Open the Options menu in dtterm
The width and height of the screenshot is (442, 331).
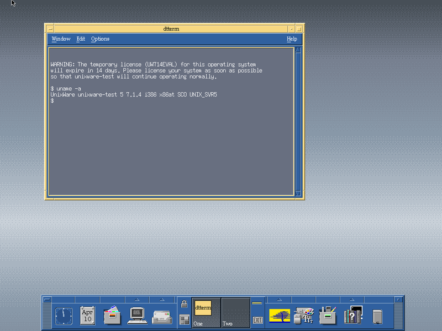point(100,39)
